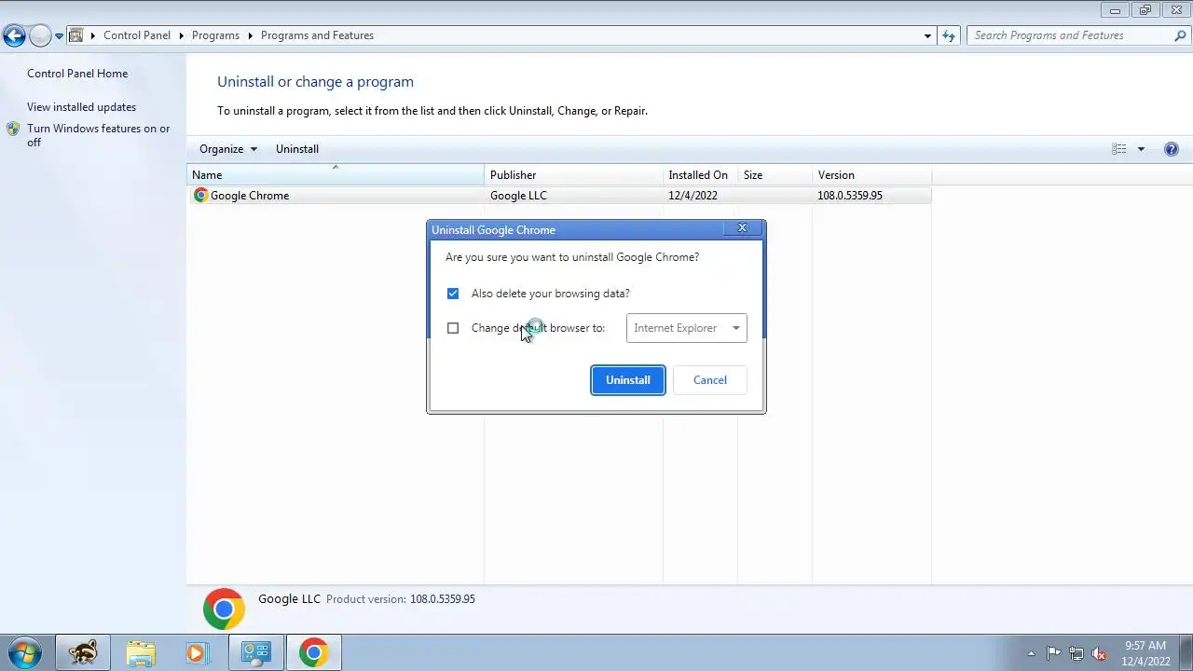Viewport: 1193px width, 671px height.
Task: Click Google Chrome taskbar icon
Action: pyautogui.click(x=313, y=652)
